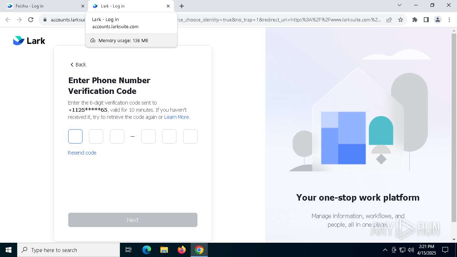Open the Learn More link
This screenshot has width=457, height=257.
click(176, 117)
